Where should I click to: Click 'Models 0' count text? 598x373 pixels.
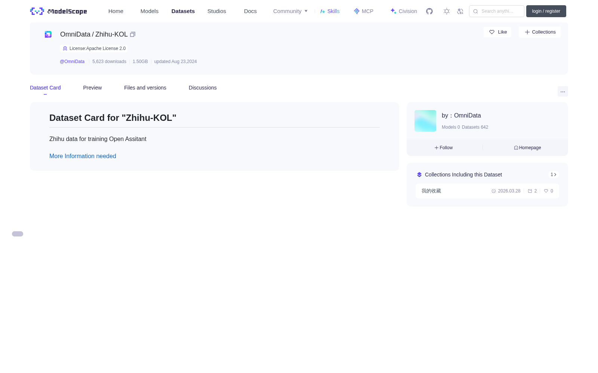coord(451,127)
